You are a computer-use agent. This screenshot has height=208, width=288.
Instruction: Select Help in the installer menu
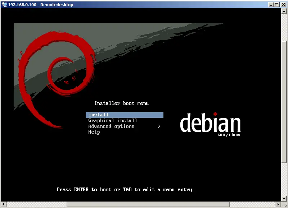click(94, 132)
